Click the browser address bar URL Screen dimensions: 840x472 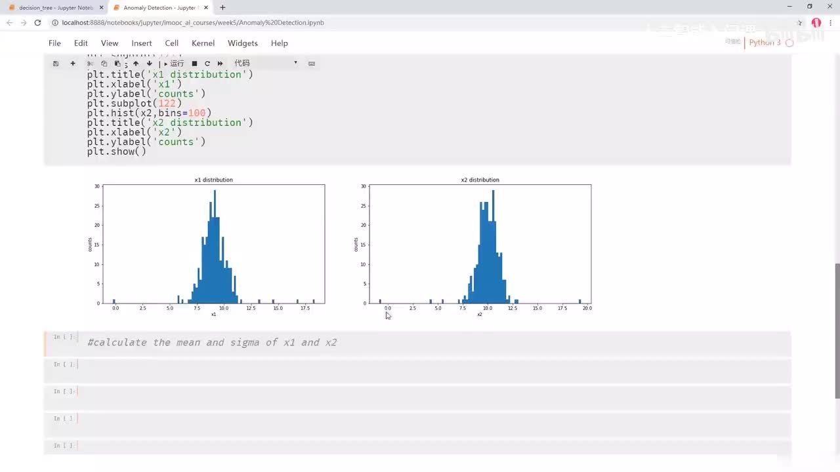[x=193, y=22]
